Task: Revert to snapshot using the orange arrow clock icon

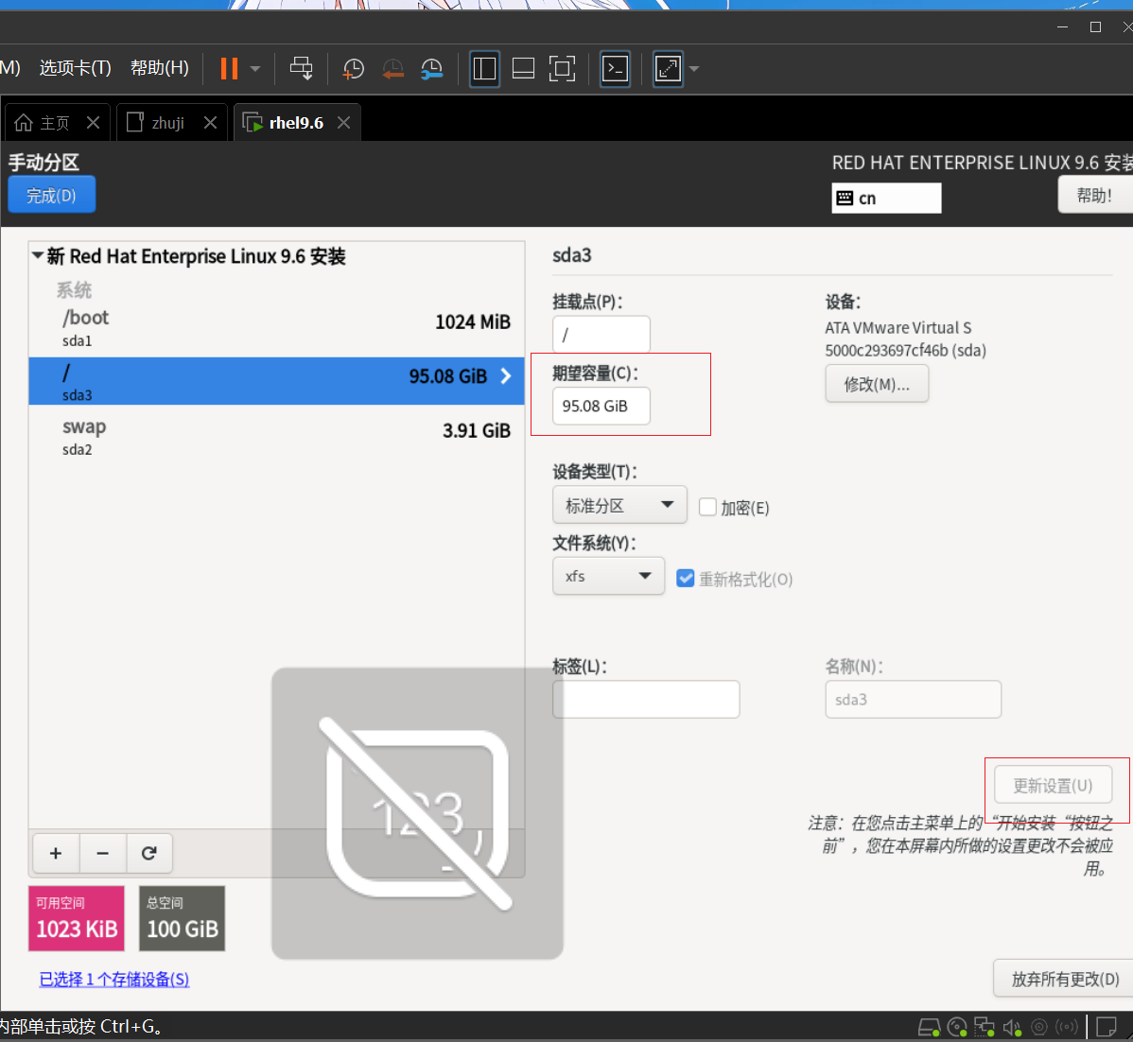Action: pos(392,69)
